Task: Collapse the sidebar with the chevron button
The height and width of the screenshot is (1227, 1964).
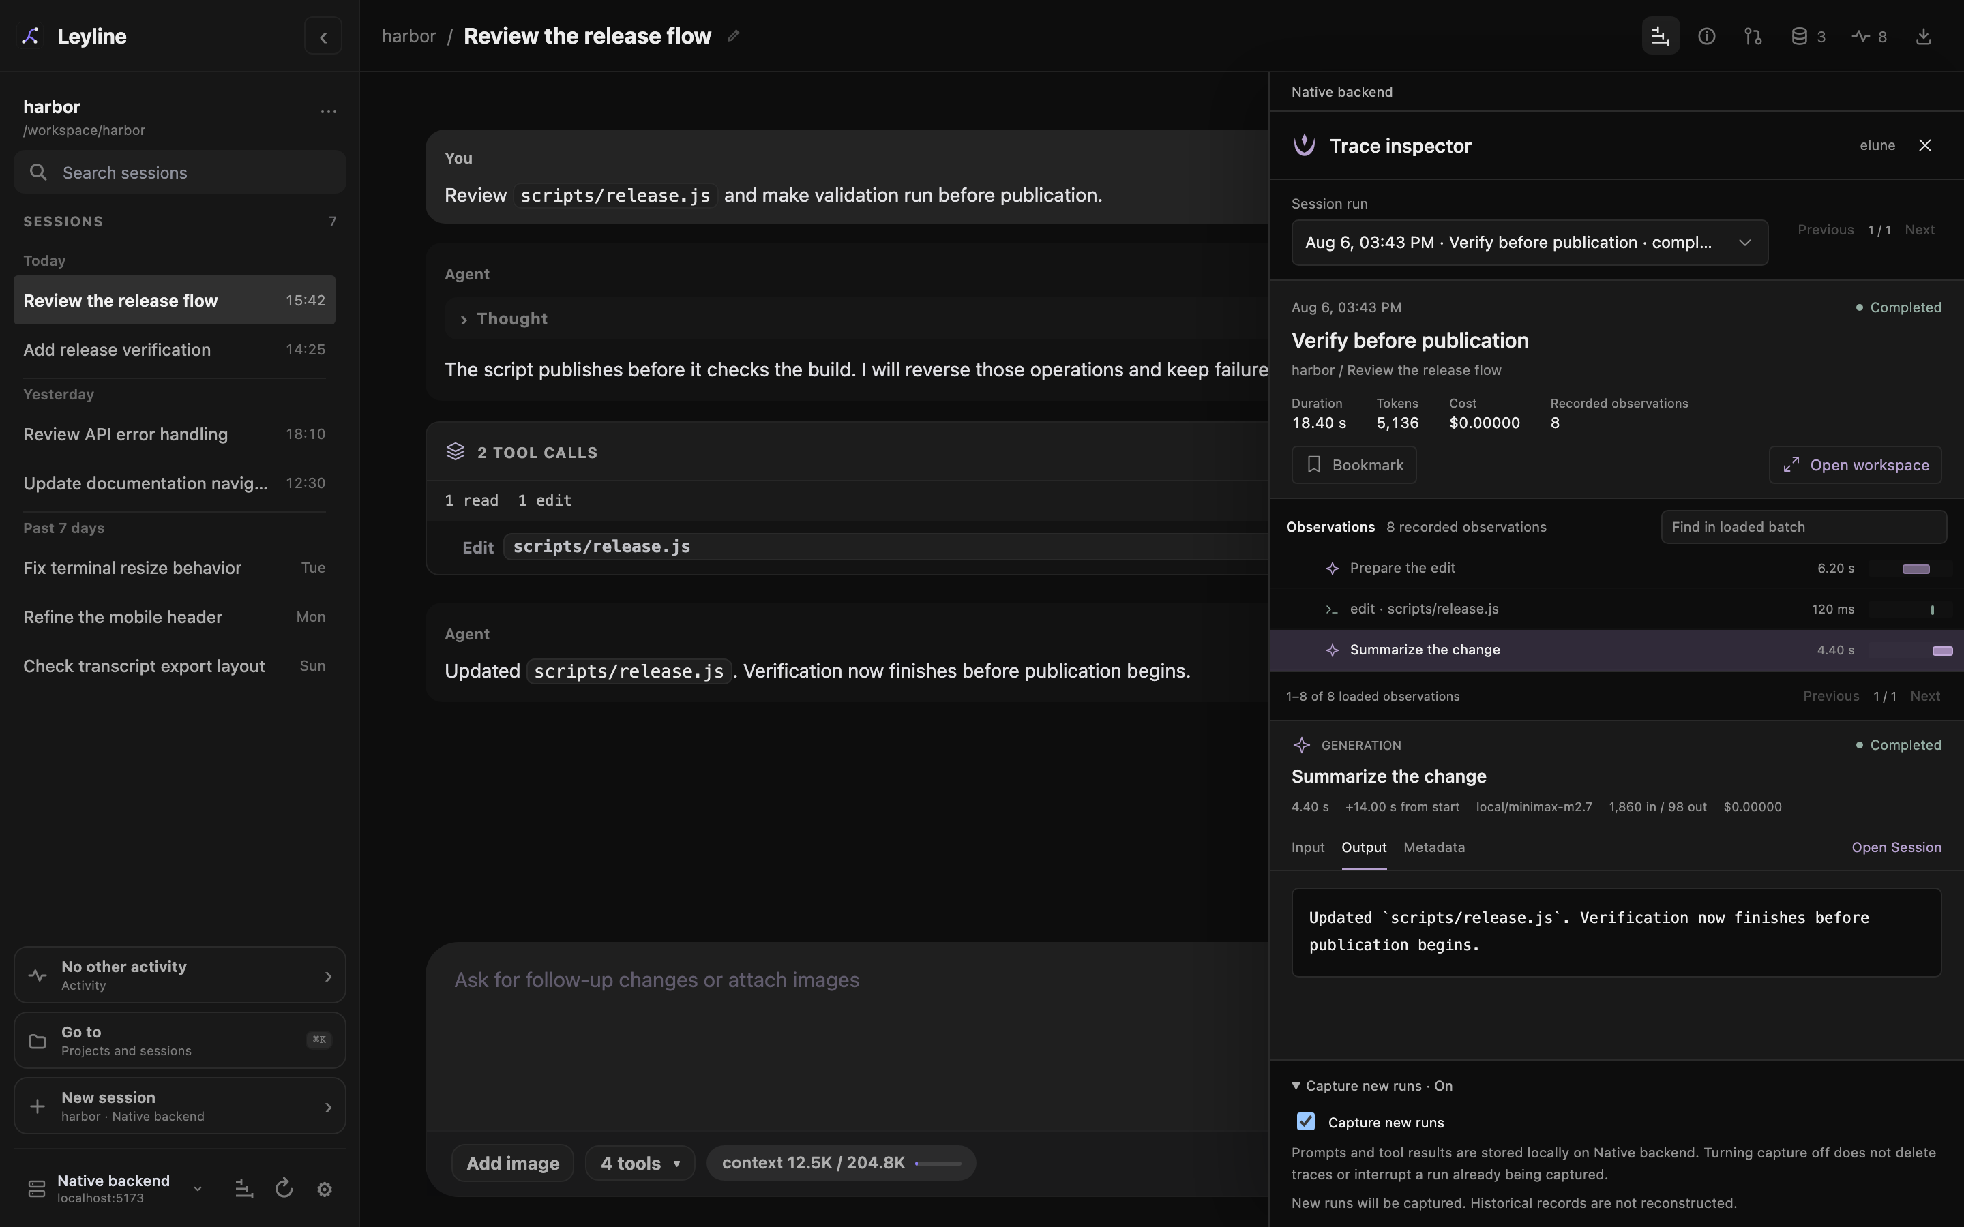Action: (323, 37)
